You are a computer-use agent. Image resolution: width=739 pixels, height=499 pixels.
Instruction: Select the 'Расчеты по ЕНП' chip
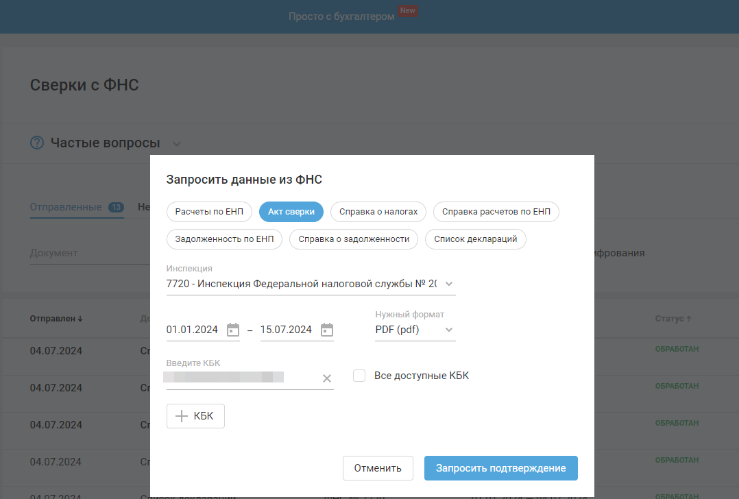click(209, 212)
